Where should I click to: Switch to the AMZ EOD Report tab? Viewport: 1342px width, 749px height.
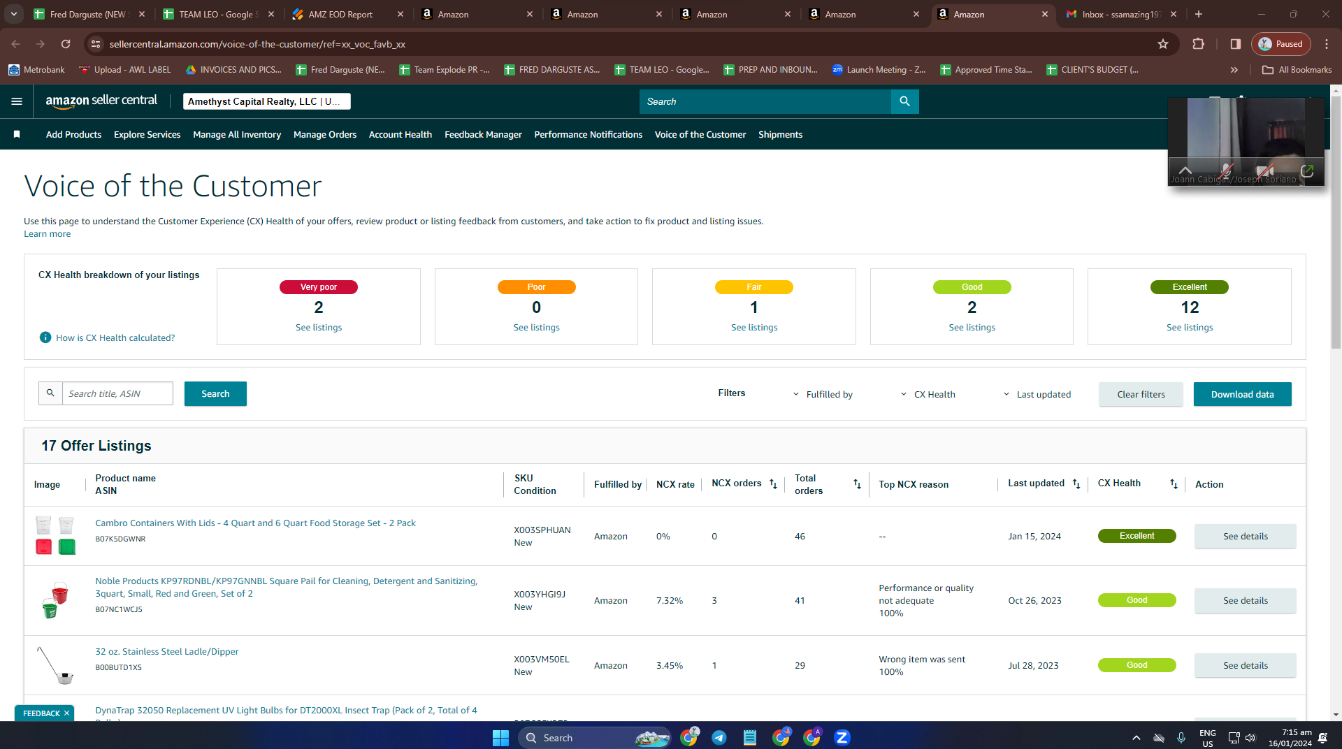coord(347,14)
